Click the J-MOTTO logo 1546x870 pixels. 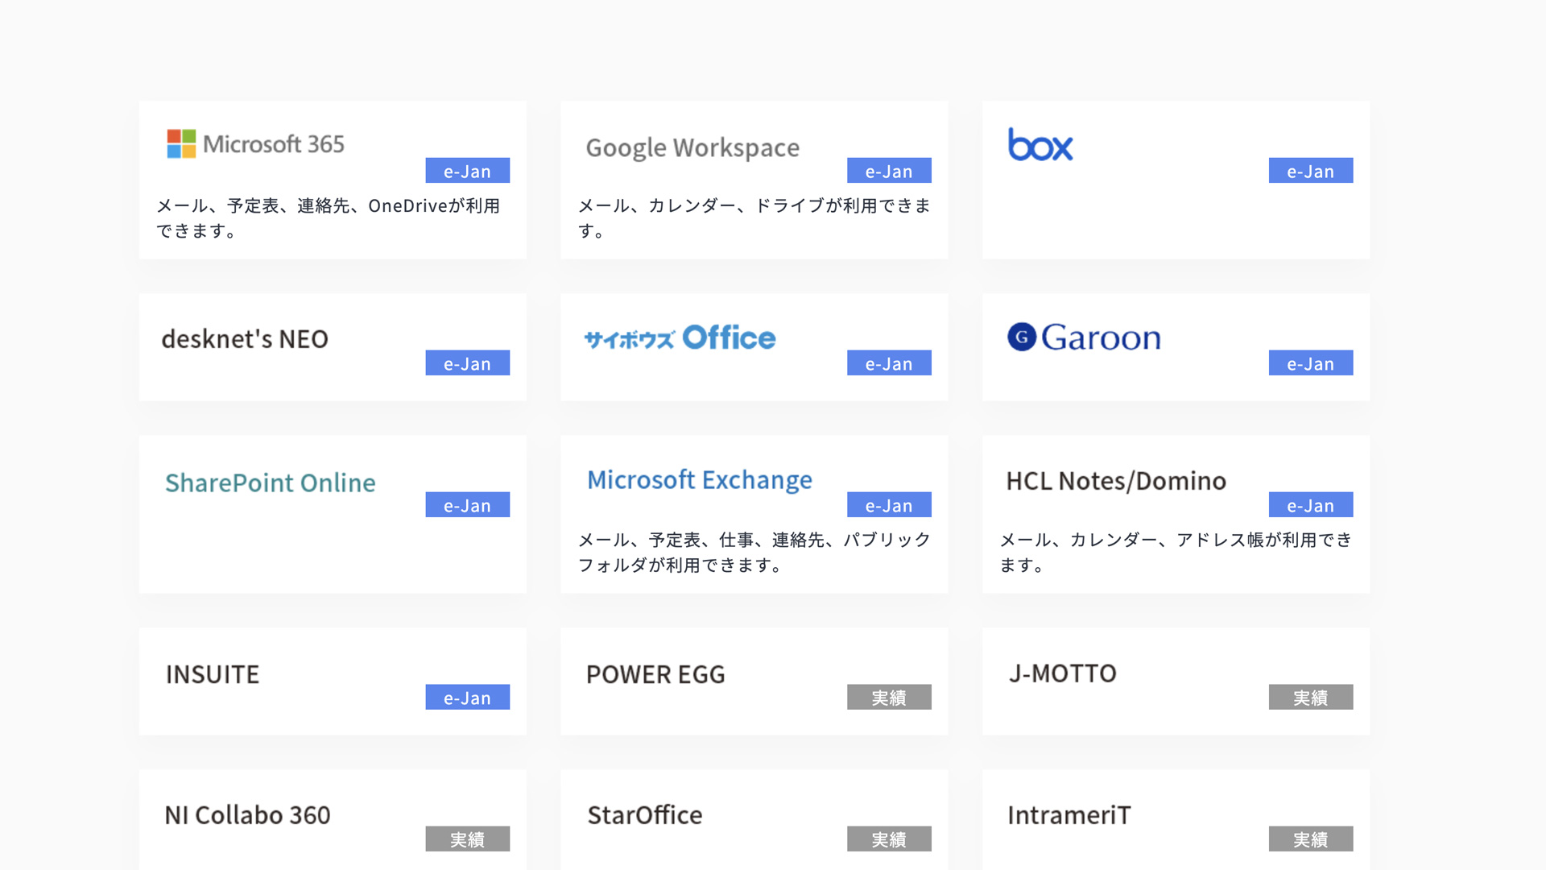(1063, 673)
